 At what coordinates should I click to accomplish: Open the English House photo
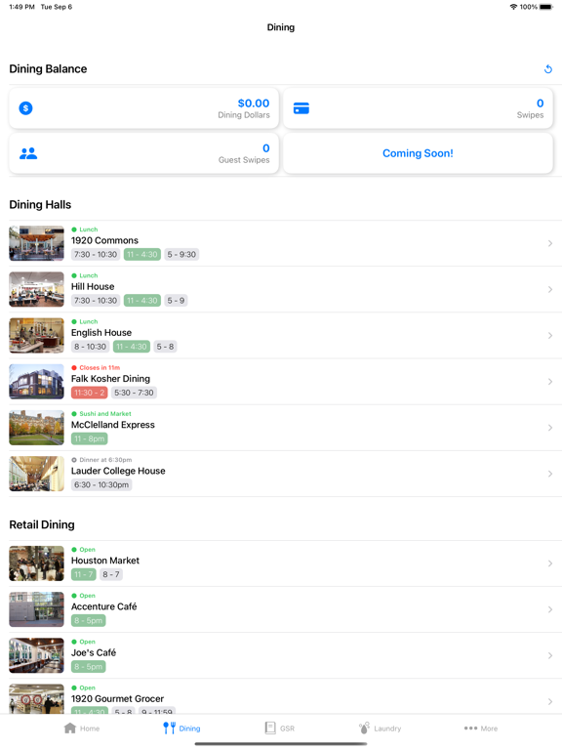[x=36, y=335]
